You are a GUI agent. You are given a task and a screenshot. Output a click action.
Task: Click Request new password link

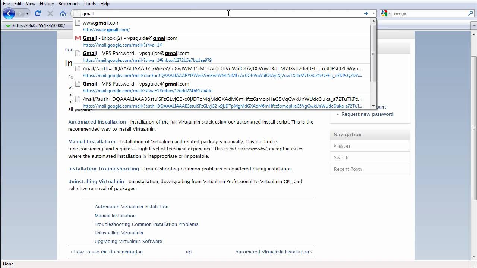pyautogui.click(x=367, y=114)
